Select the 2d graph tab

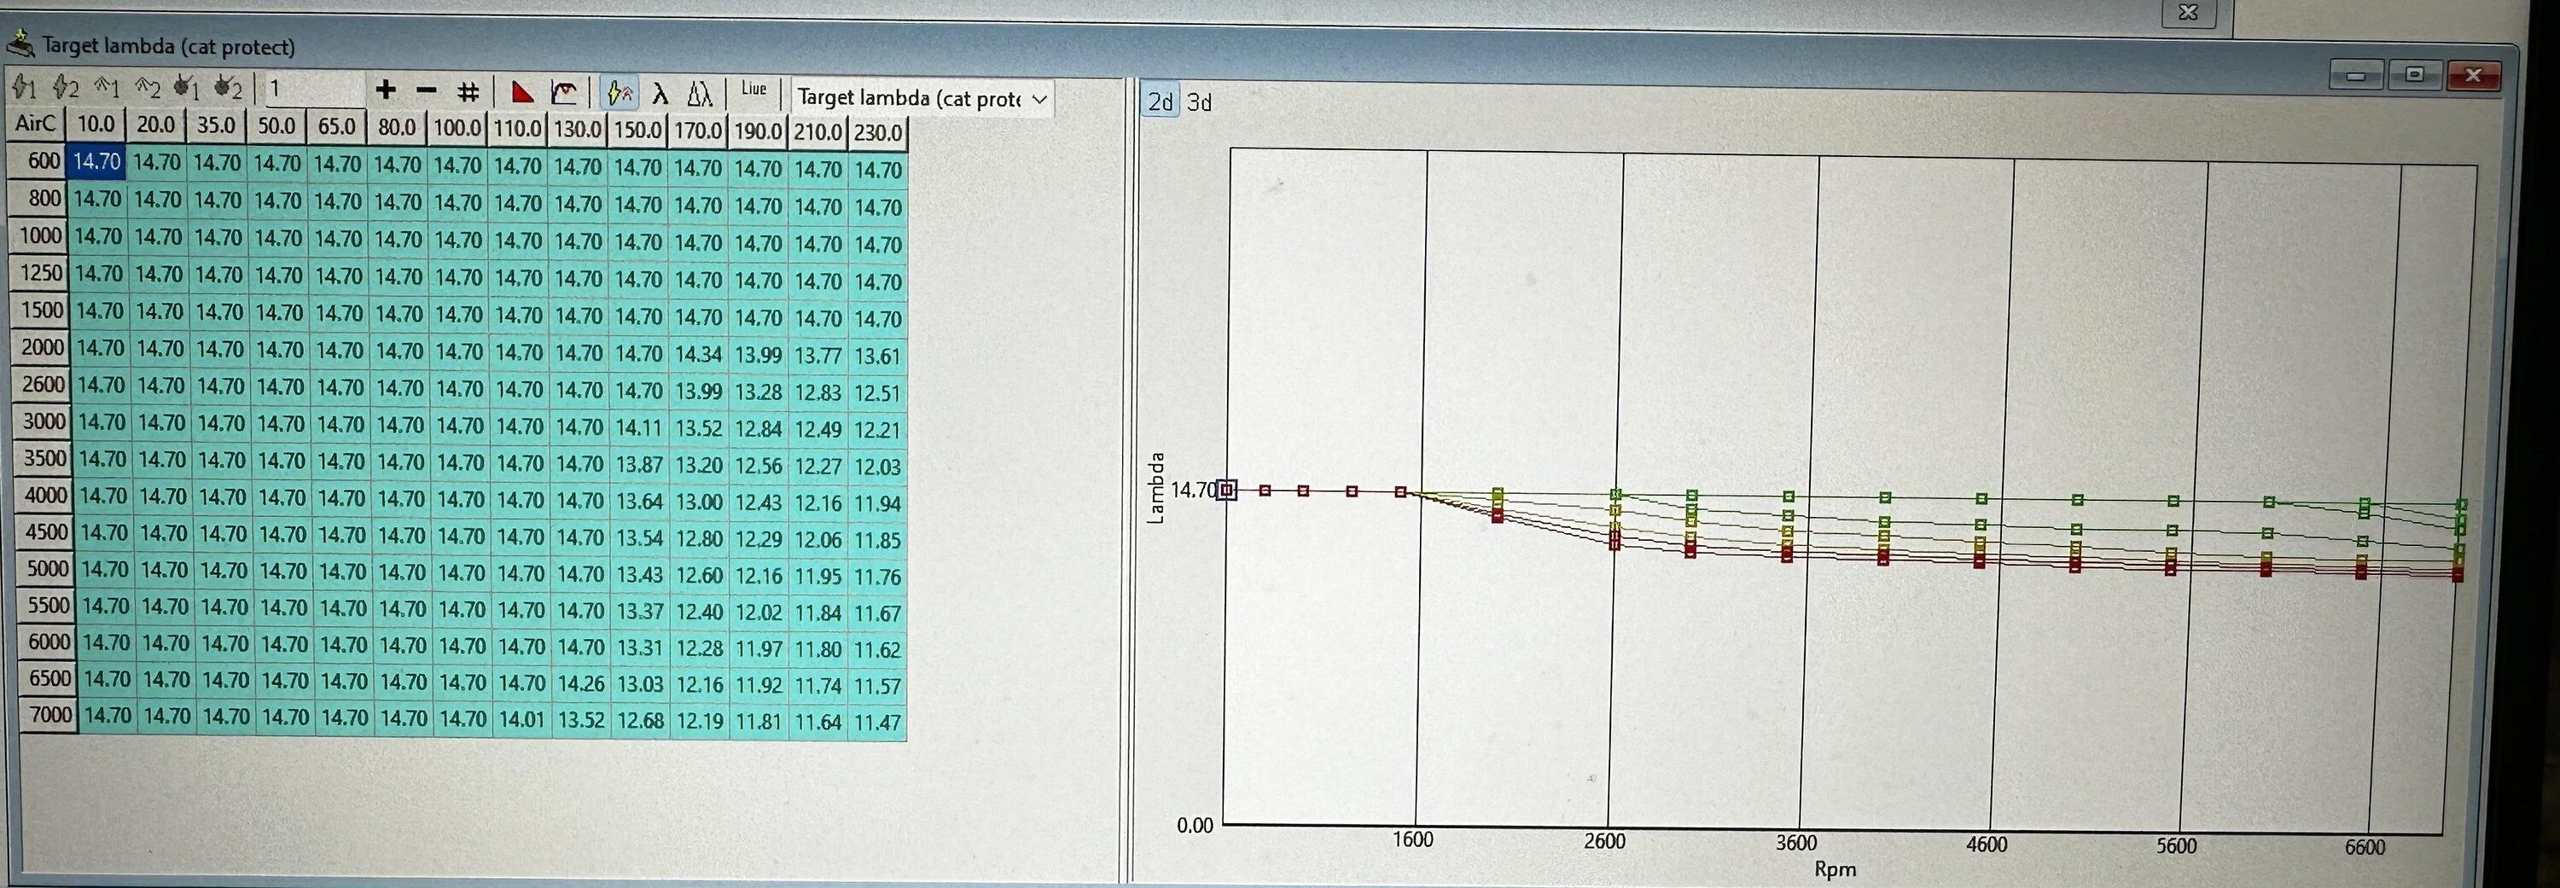[x=1160, y=102]
